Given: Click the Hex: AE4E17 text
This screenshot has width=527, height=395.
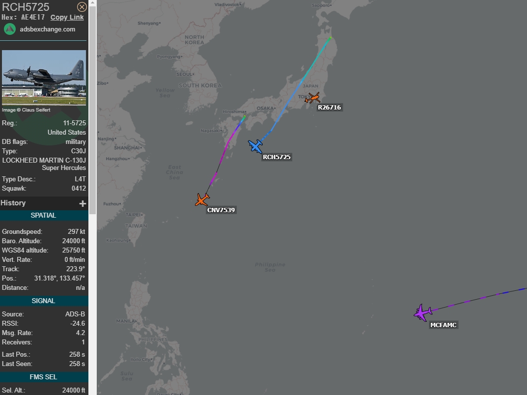Looking at the screenshot, I should pos(23,18).
